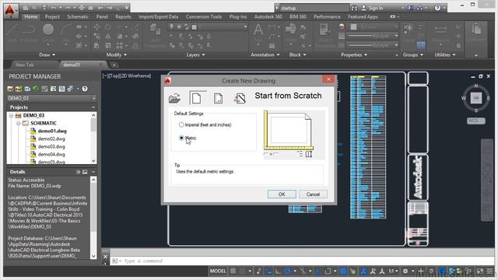Select the Imperial (feet and inches) radio button

(181, 124)
